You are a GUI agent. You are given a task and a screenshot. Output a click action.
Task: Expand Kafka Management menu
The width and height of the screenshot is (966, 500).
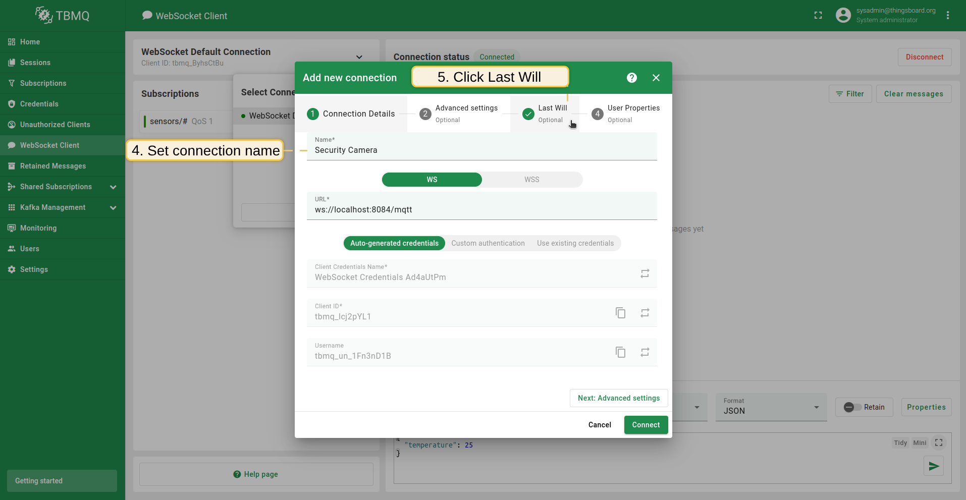113,207
